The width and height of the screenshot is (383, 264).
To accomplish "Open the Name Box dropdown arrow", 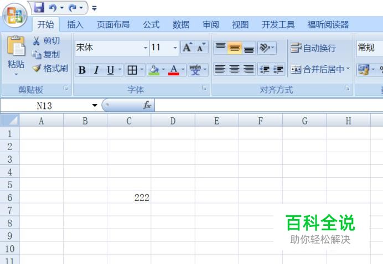I will [95, 106].
